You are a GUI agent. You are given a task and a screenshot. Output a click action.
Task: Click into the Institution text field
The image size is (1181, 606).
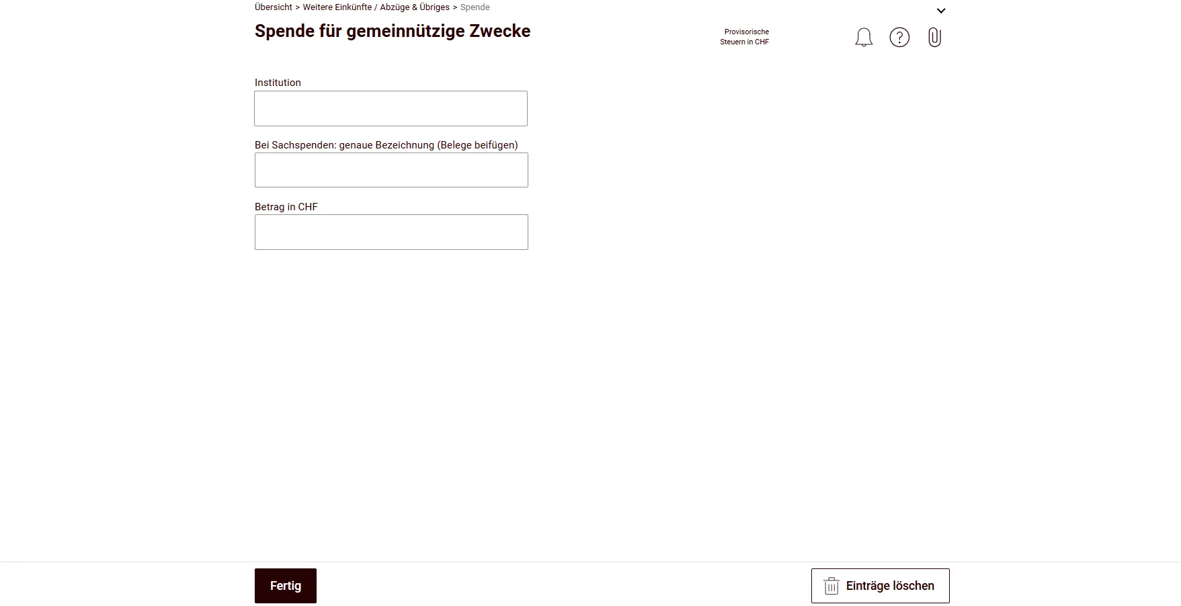(391, 108)
